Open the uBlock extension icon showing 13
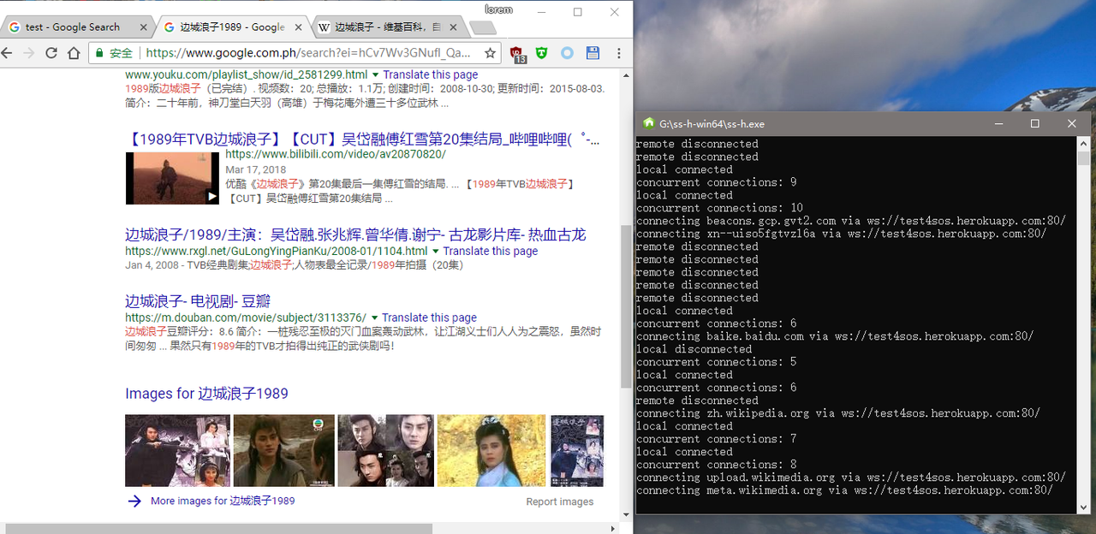1096x534 pixels. click(518, 54)
